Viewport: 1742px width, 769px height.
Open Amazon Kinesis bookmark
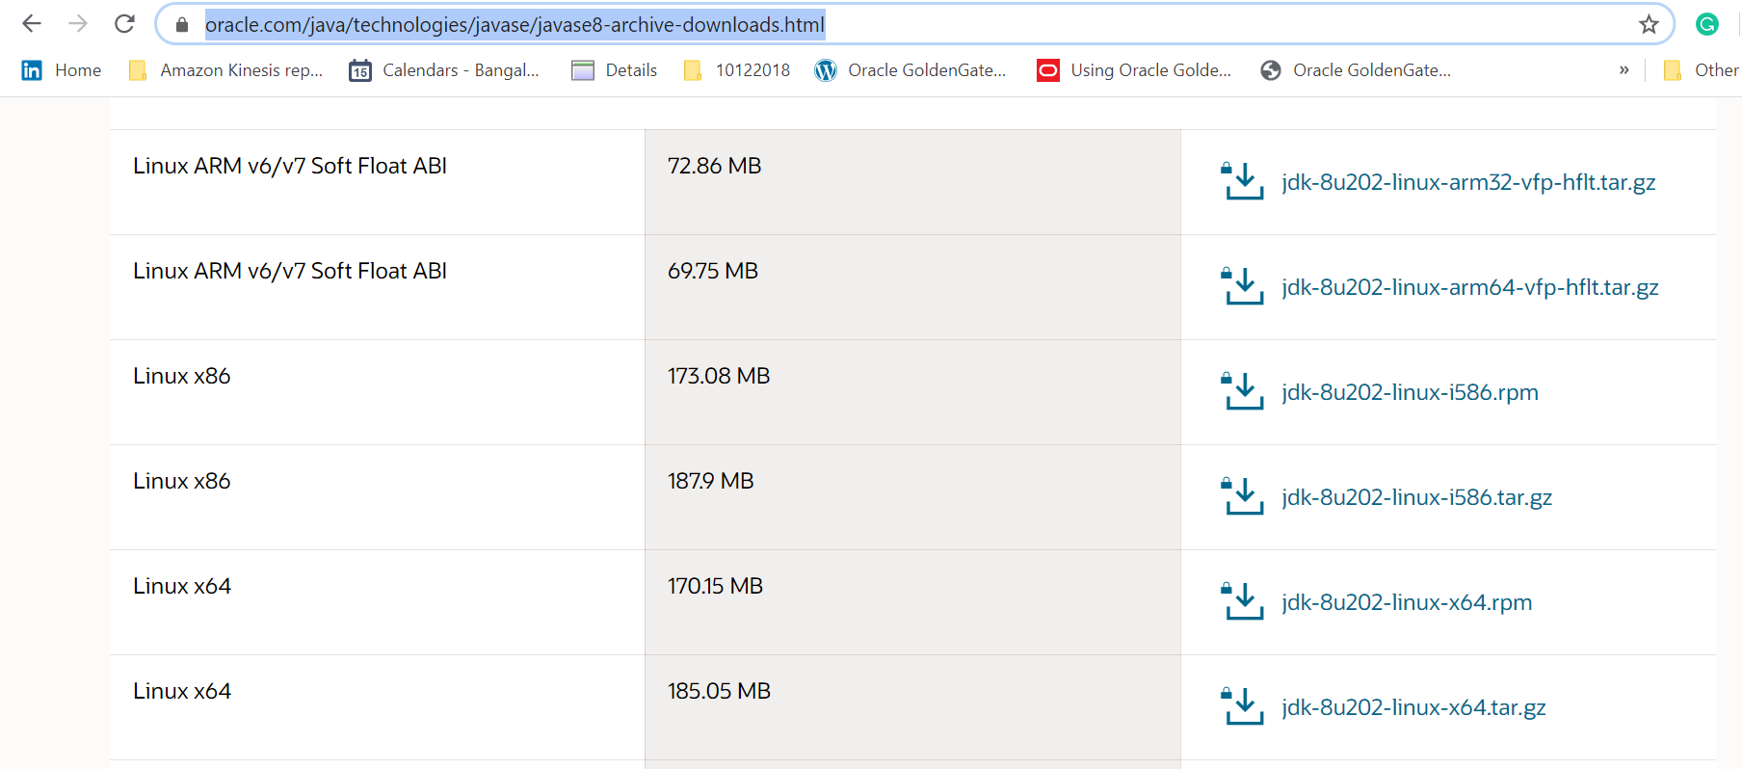click(x=226, y=70)
